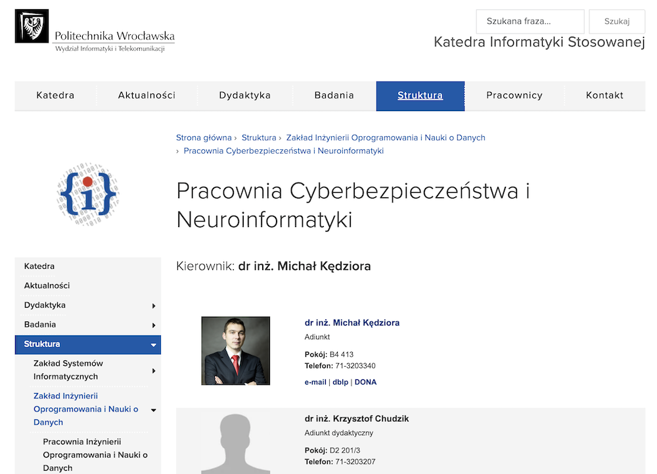Open the Pracownicy top navigation tab
Screen dimensions: 657x474
(x=514, y=95)
